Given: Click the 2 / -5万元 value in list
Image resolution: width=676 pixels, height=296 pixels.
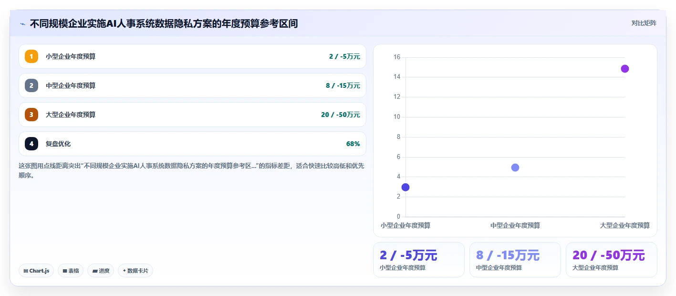Looking at the screenshot, I should (x=344, y=56).
